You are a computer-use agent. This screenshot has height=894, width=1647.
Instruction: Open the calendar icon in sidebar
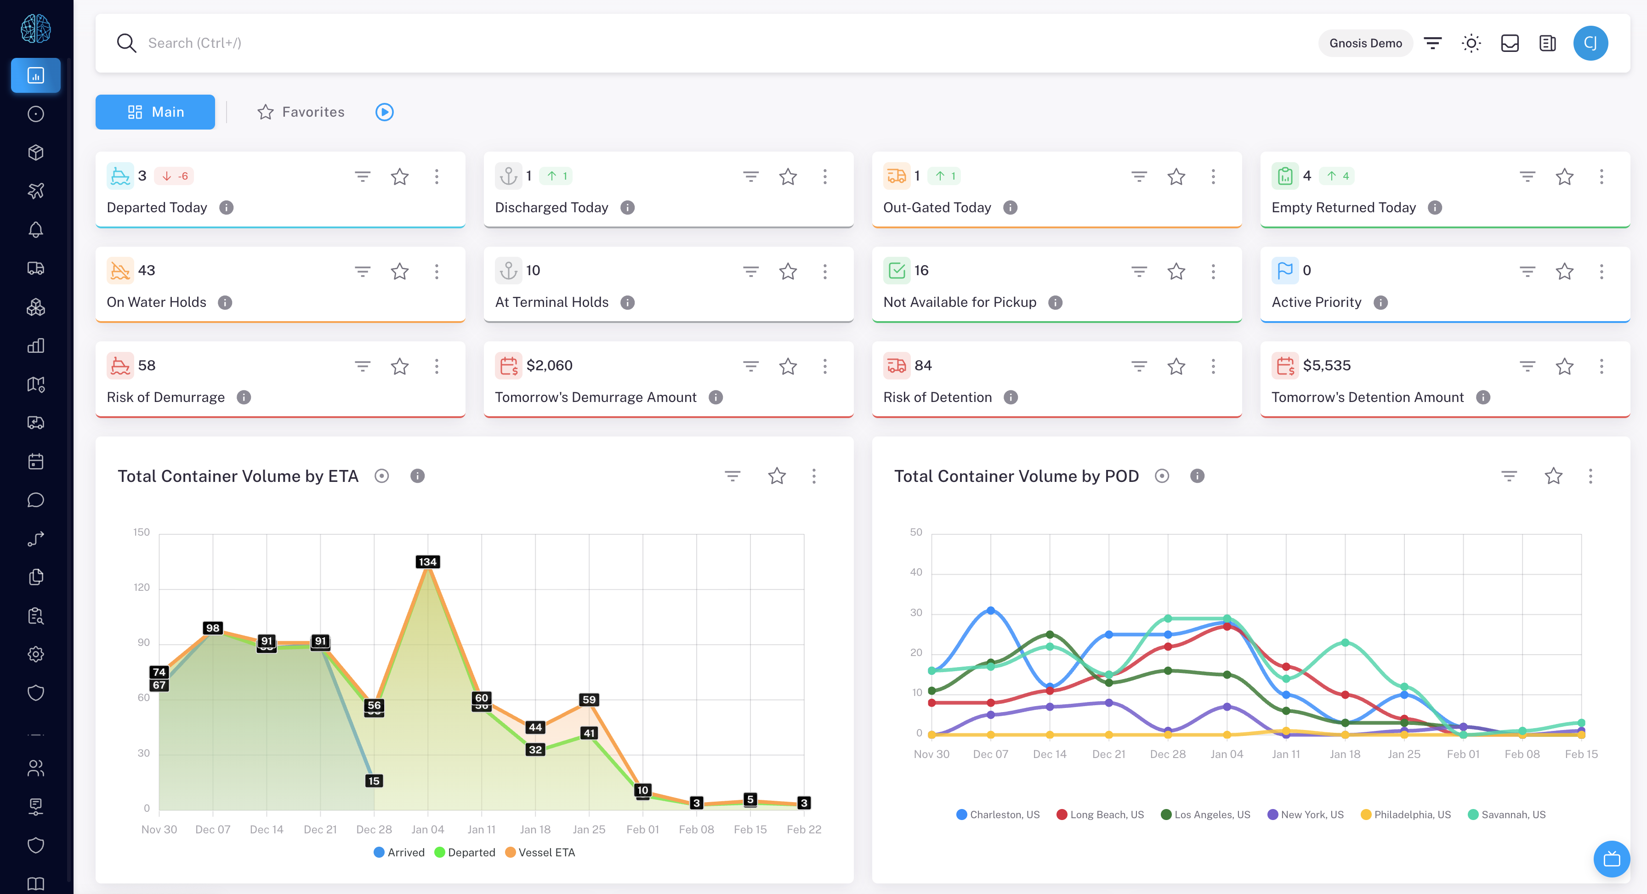36,461
